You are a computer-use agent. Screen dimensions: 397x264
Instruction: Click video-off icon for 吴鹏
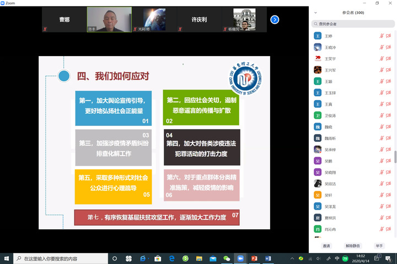click(389, 161)
